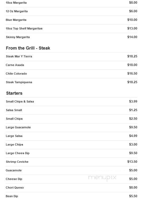149x199 pixels.
Task: Click the Large Guacamole entry
Action: point(71,128)
